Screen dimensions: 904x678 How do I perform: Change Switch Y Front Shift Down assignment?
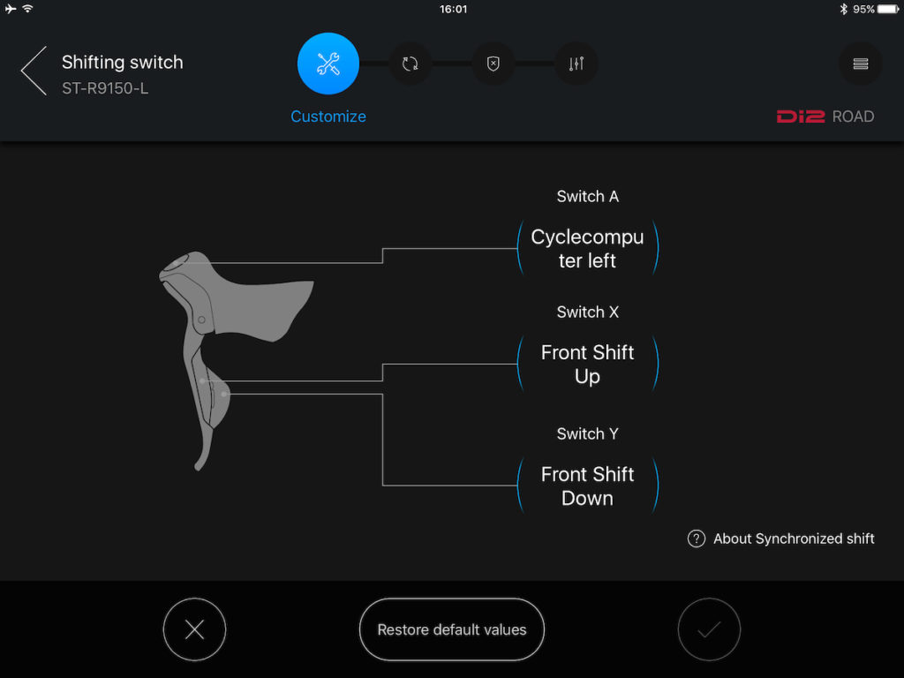click(587, 486)
